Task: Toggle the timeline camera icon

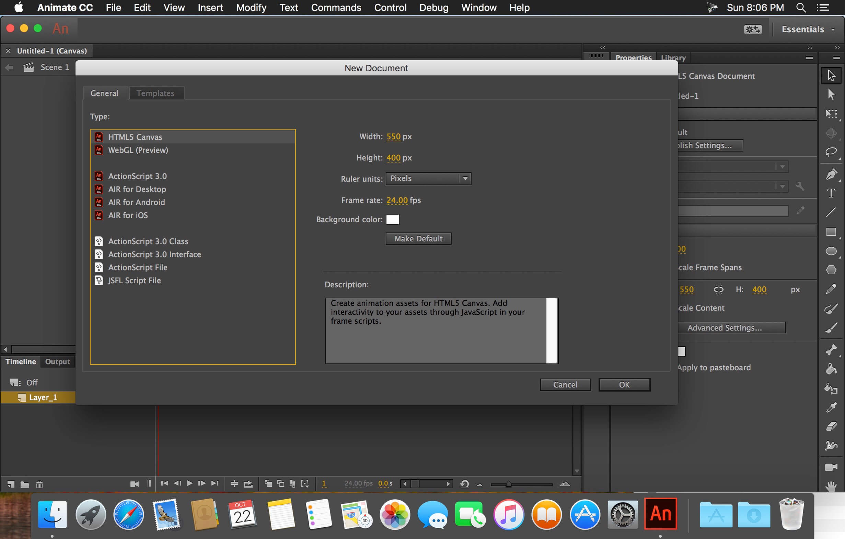Action: point(135,484)
